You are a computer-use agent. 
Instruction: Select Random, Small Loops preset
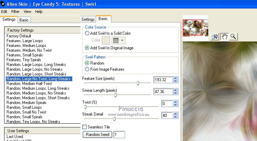pyautogui.click(x=24, y=107)
